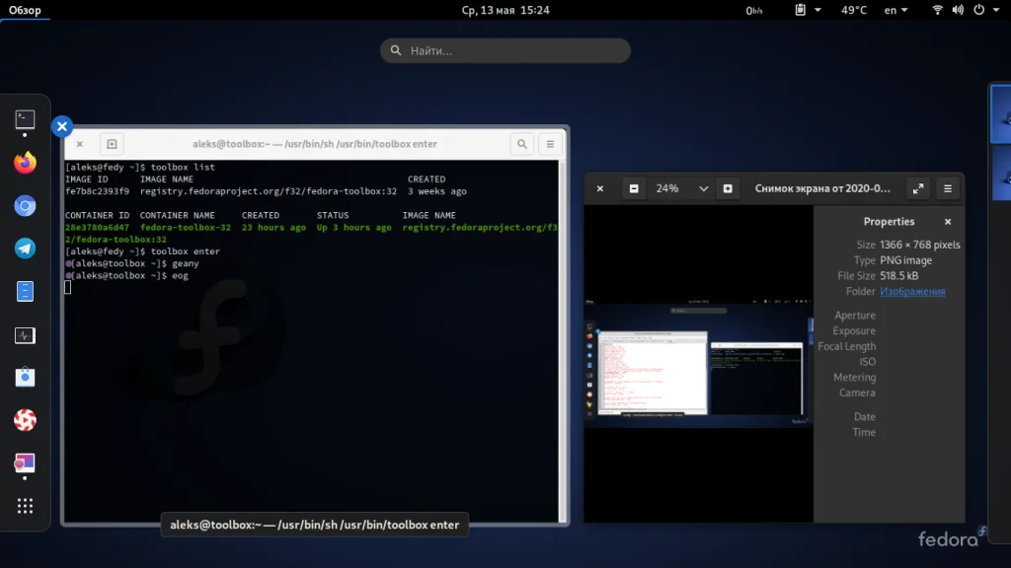This screenshot has height=568, width=1011.
Task: Open Telegram from the dock
Action: click(25, 248)
